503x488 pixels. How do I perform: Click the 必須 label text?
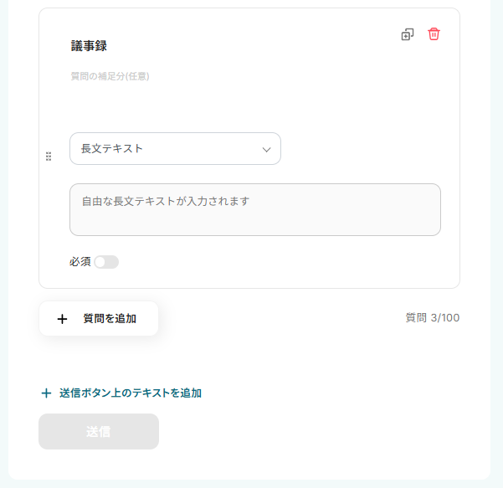coord(80,262)
